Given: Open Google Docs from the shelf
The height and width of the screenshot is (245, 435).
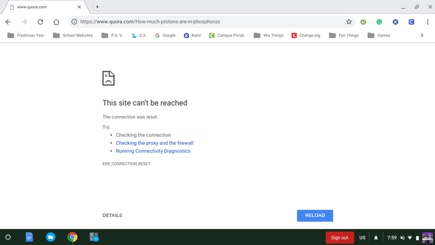Looking at the screenshot, I should [29, 237].
